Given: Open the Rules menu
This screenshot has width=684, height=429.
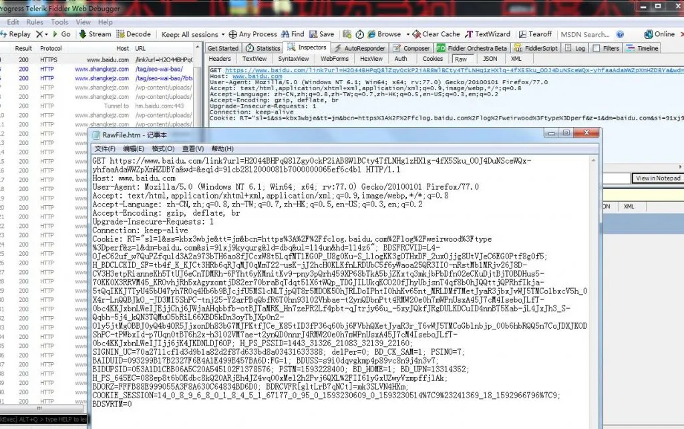Looking at the screenshot, I should pyautogui.click(x=35, y=22).
